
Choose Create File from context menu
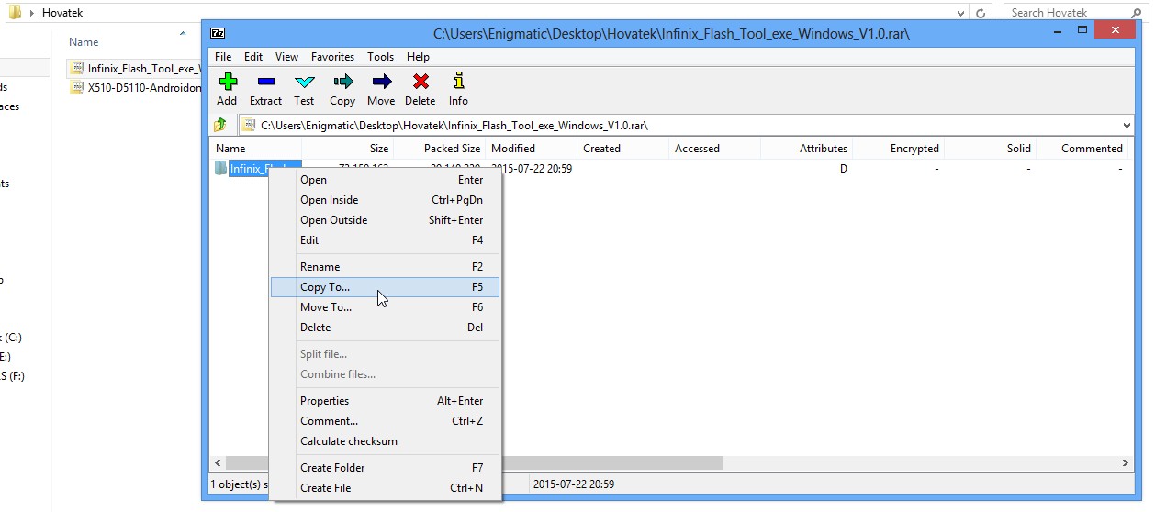[385, 488]
